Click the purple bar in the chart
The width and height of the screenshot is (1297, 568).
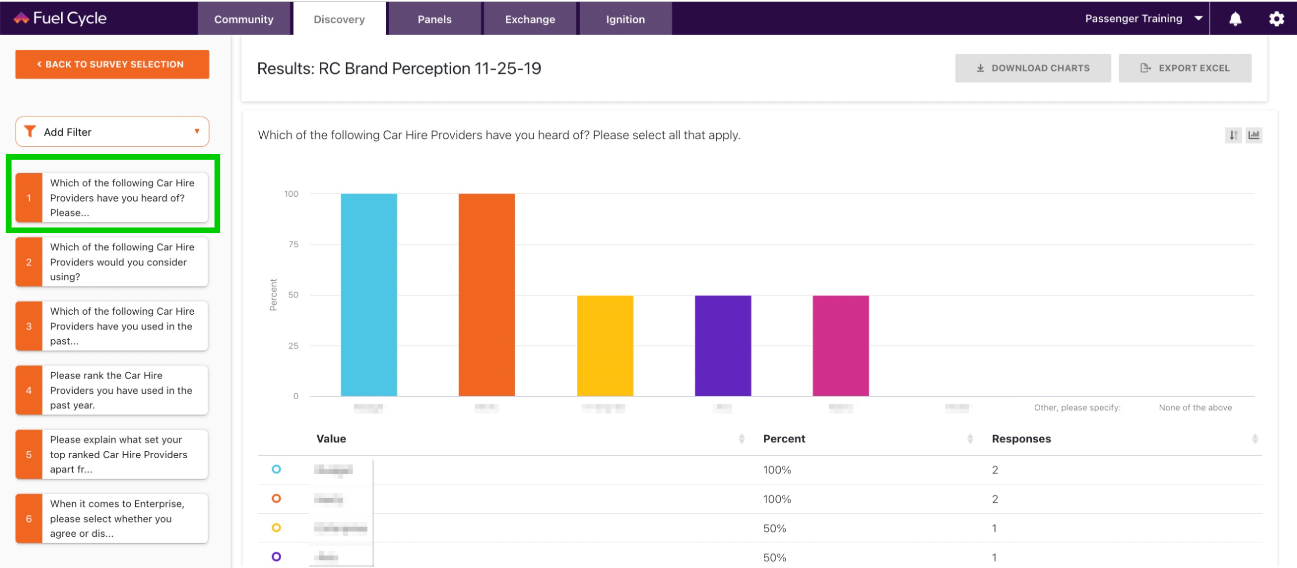point(723,345)
